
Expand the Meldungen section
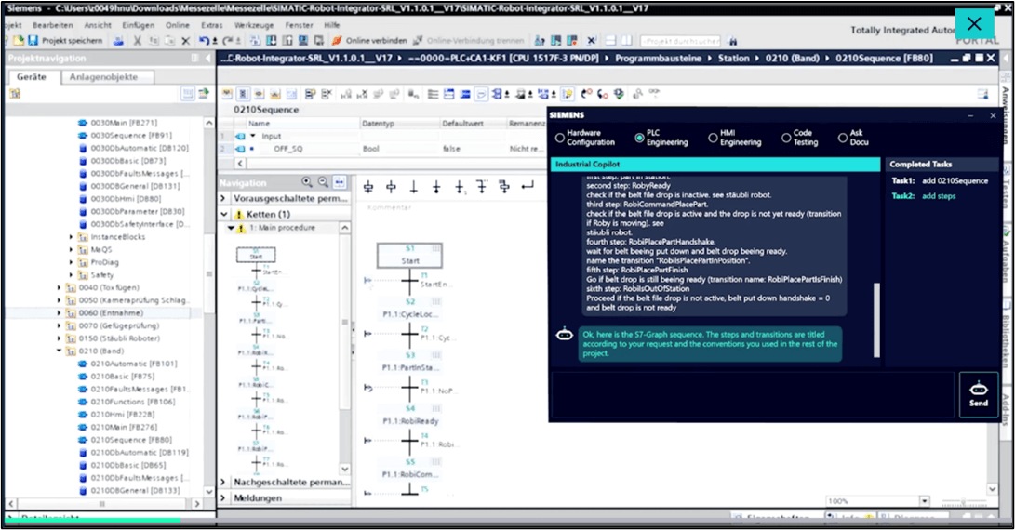coord(224,498)
